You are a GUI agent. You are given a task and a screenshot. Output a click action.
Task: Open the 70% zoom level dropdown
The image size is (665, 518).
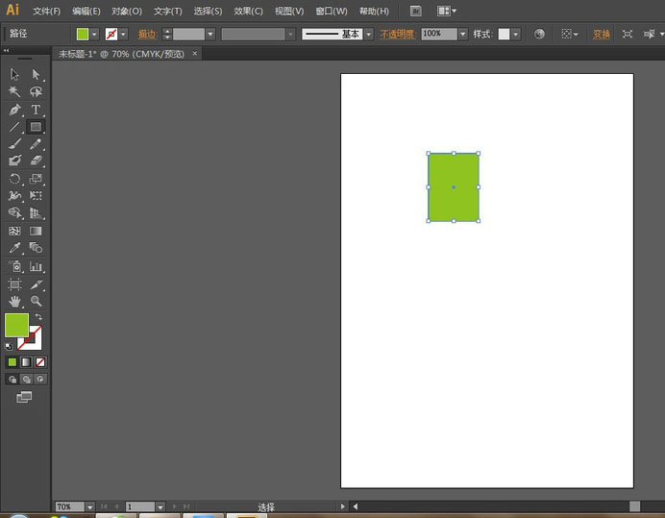[89, 506]
